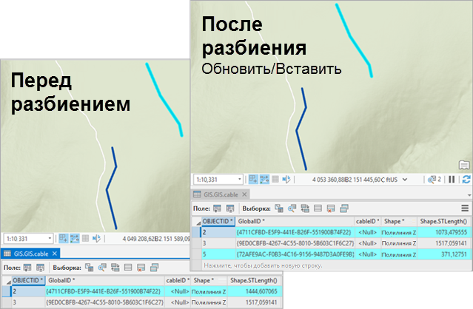This screenshot has height=309, width=473.
Task: Click Calculate Field icon in the after-split table
Action: point(229,209)
